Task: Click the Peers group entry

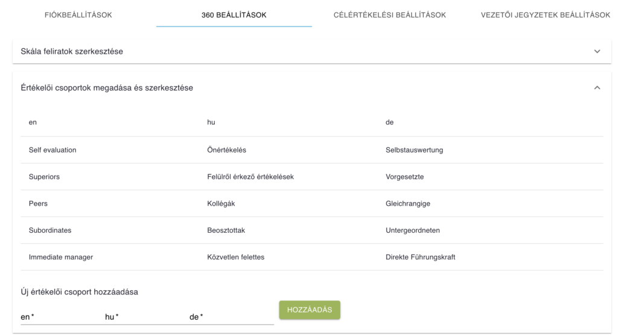Action: pyautogui.click(x=38, y=204)
